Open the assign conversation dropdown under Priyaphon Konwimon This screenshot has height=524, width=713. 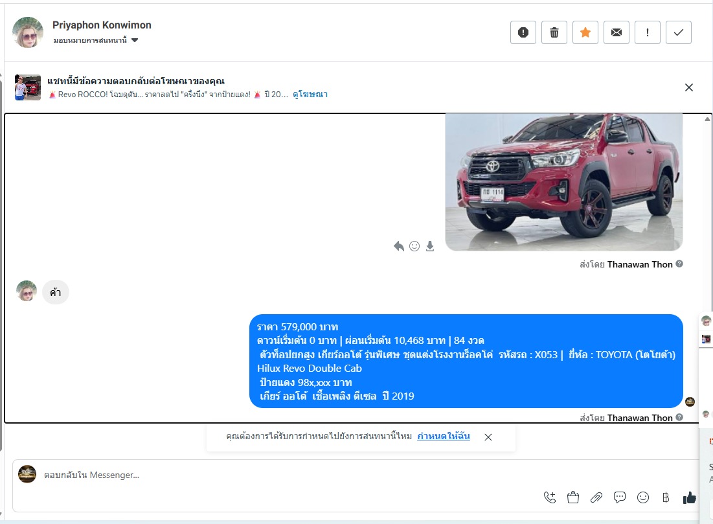pyautogui.click(x=95, y=40)
